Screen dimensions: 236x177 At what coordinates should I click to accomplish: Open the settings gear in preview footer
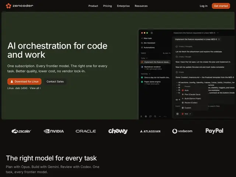pyautogui.click(x=146, y=117)
